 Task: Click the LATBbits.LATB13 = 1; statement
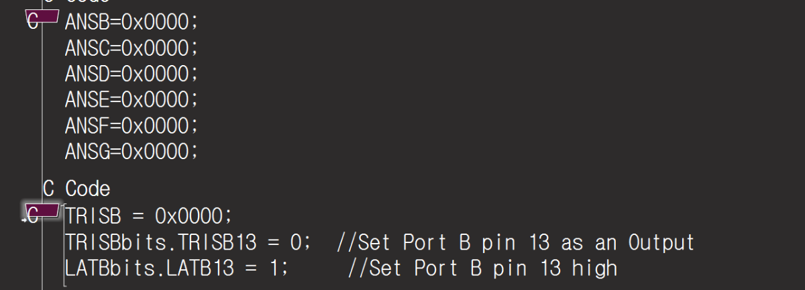click(177, 269)
